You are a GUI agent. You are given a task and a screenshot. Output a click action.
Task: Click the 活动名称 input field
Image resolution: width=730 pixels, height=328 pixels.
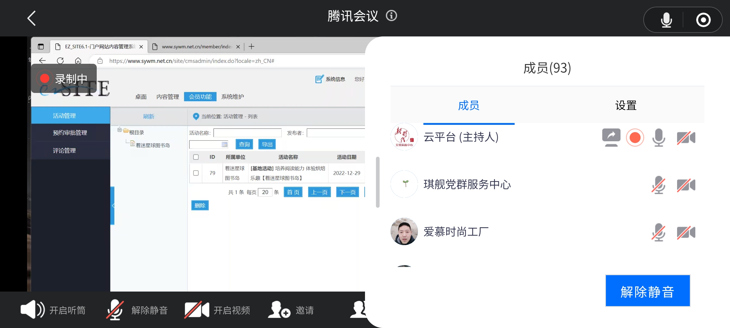(247, 133)
